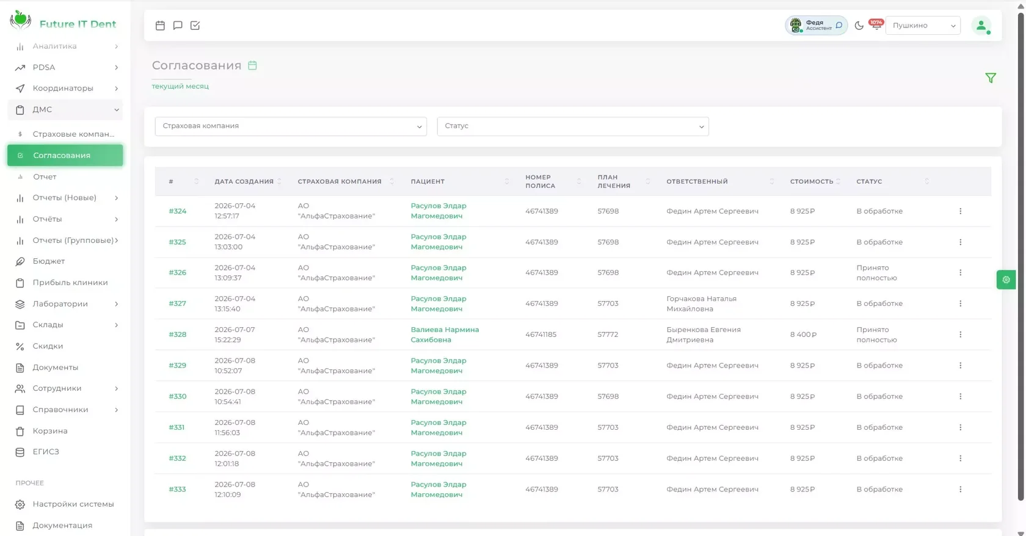Open the calendar icon in top toolbar
The height and width of the screenshot is (536, 1026).
point(160,26)
